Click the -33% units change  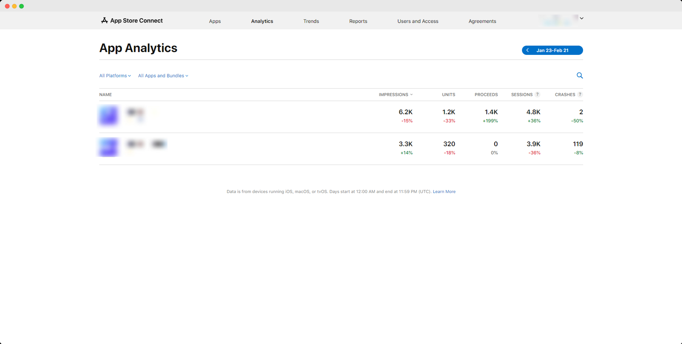click(449, 121)
